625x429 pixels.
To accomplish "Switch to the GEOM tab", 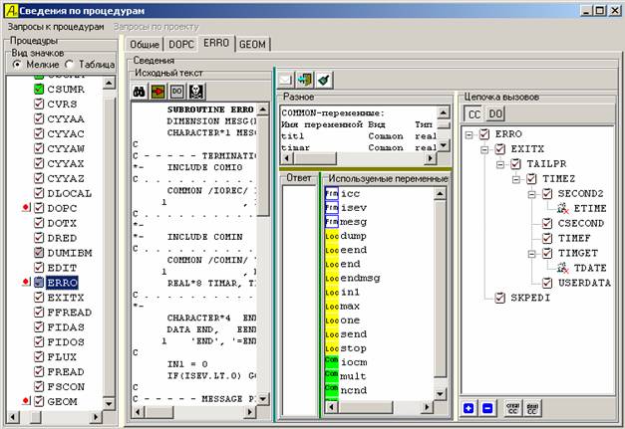I will pos(253,44).
